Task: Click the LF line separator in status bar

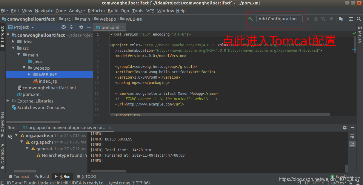Action: coord(307,183)
